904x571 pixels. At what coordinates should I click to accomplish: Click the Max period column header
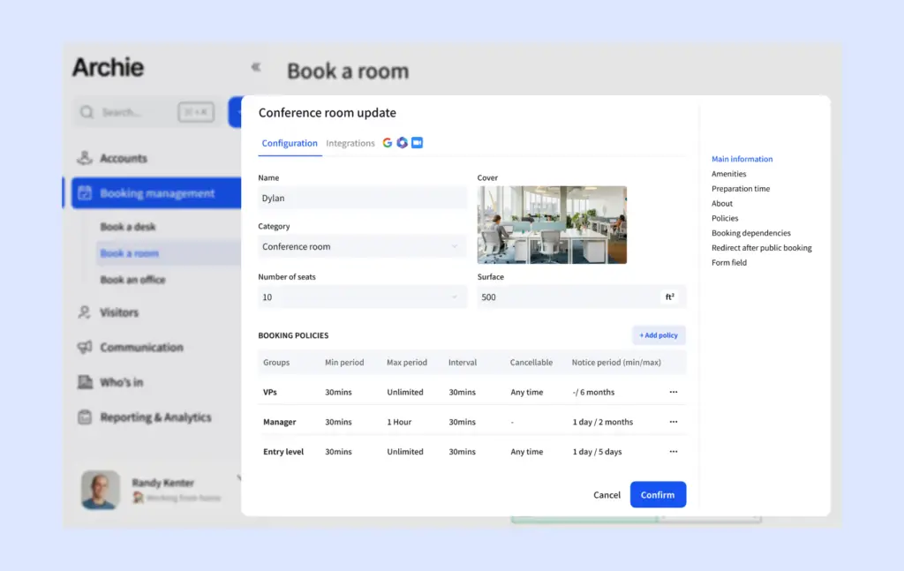(407, 363)
